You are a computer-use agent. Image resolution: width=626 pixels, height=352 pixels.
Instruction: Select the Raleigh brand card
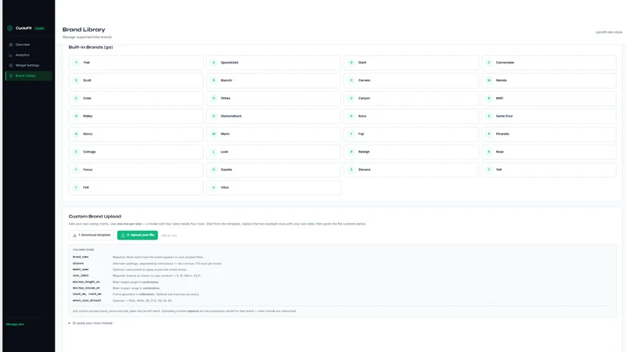412,152
